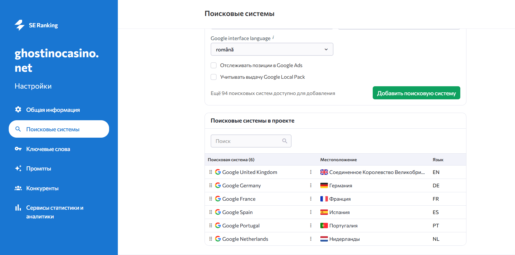Click the Добавить поисковую систему button
Image resolution: width=515 pixels, height=255 pixels.
pyautogui.click(x=416, y=93)
